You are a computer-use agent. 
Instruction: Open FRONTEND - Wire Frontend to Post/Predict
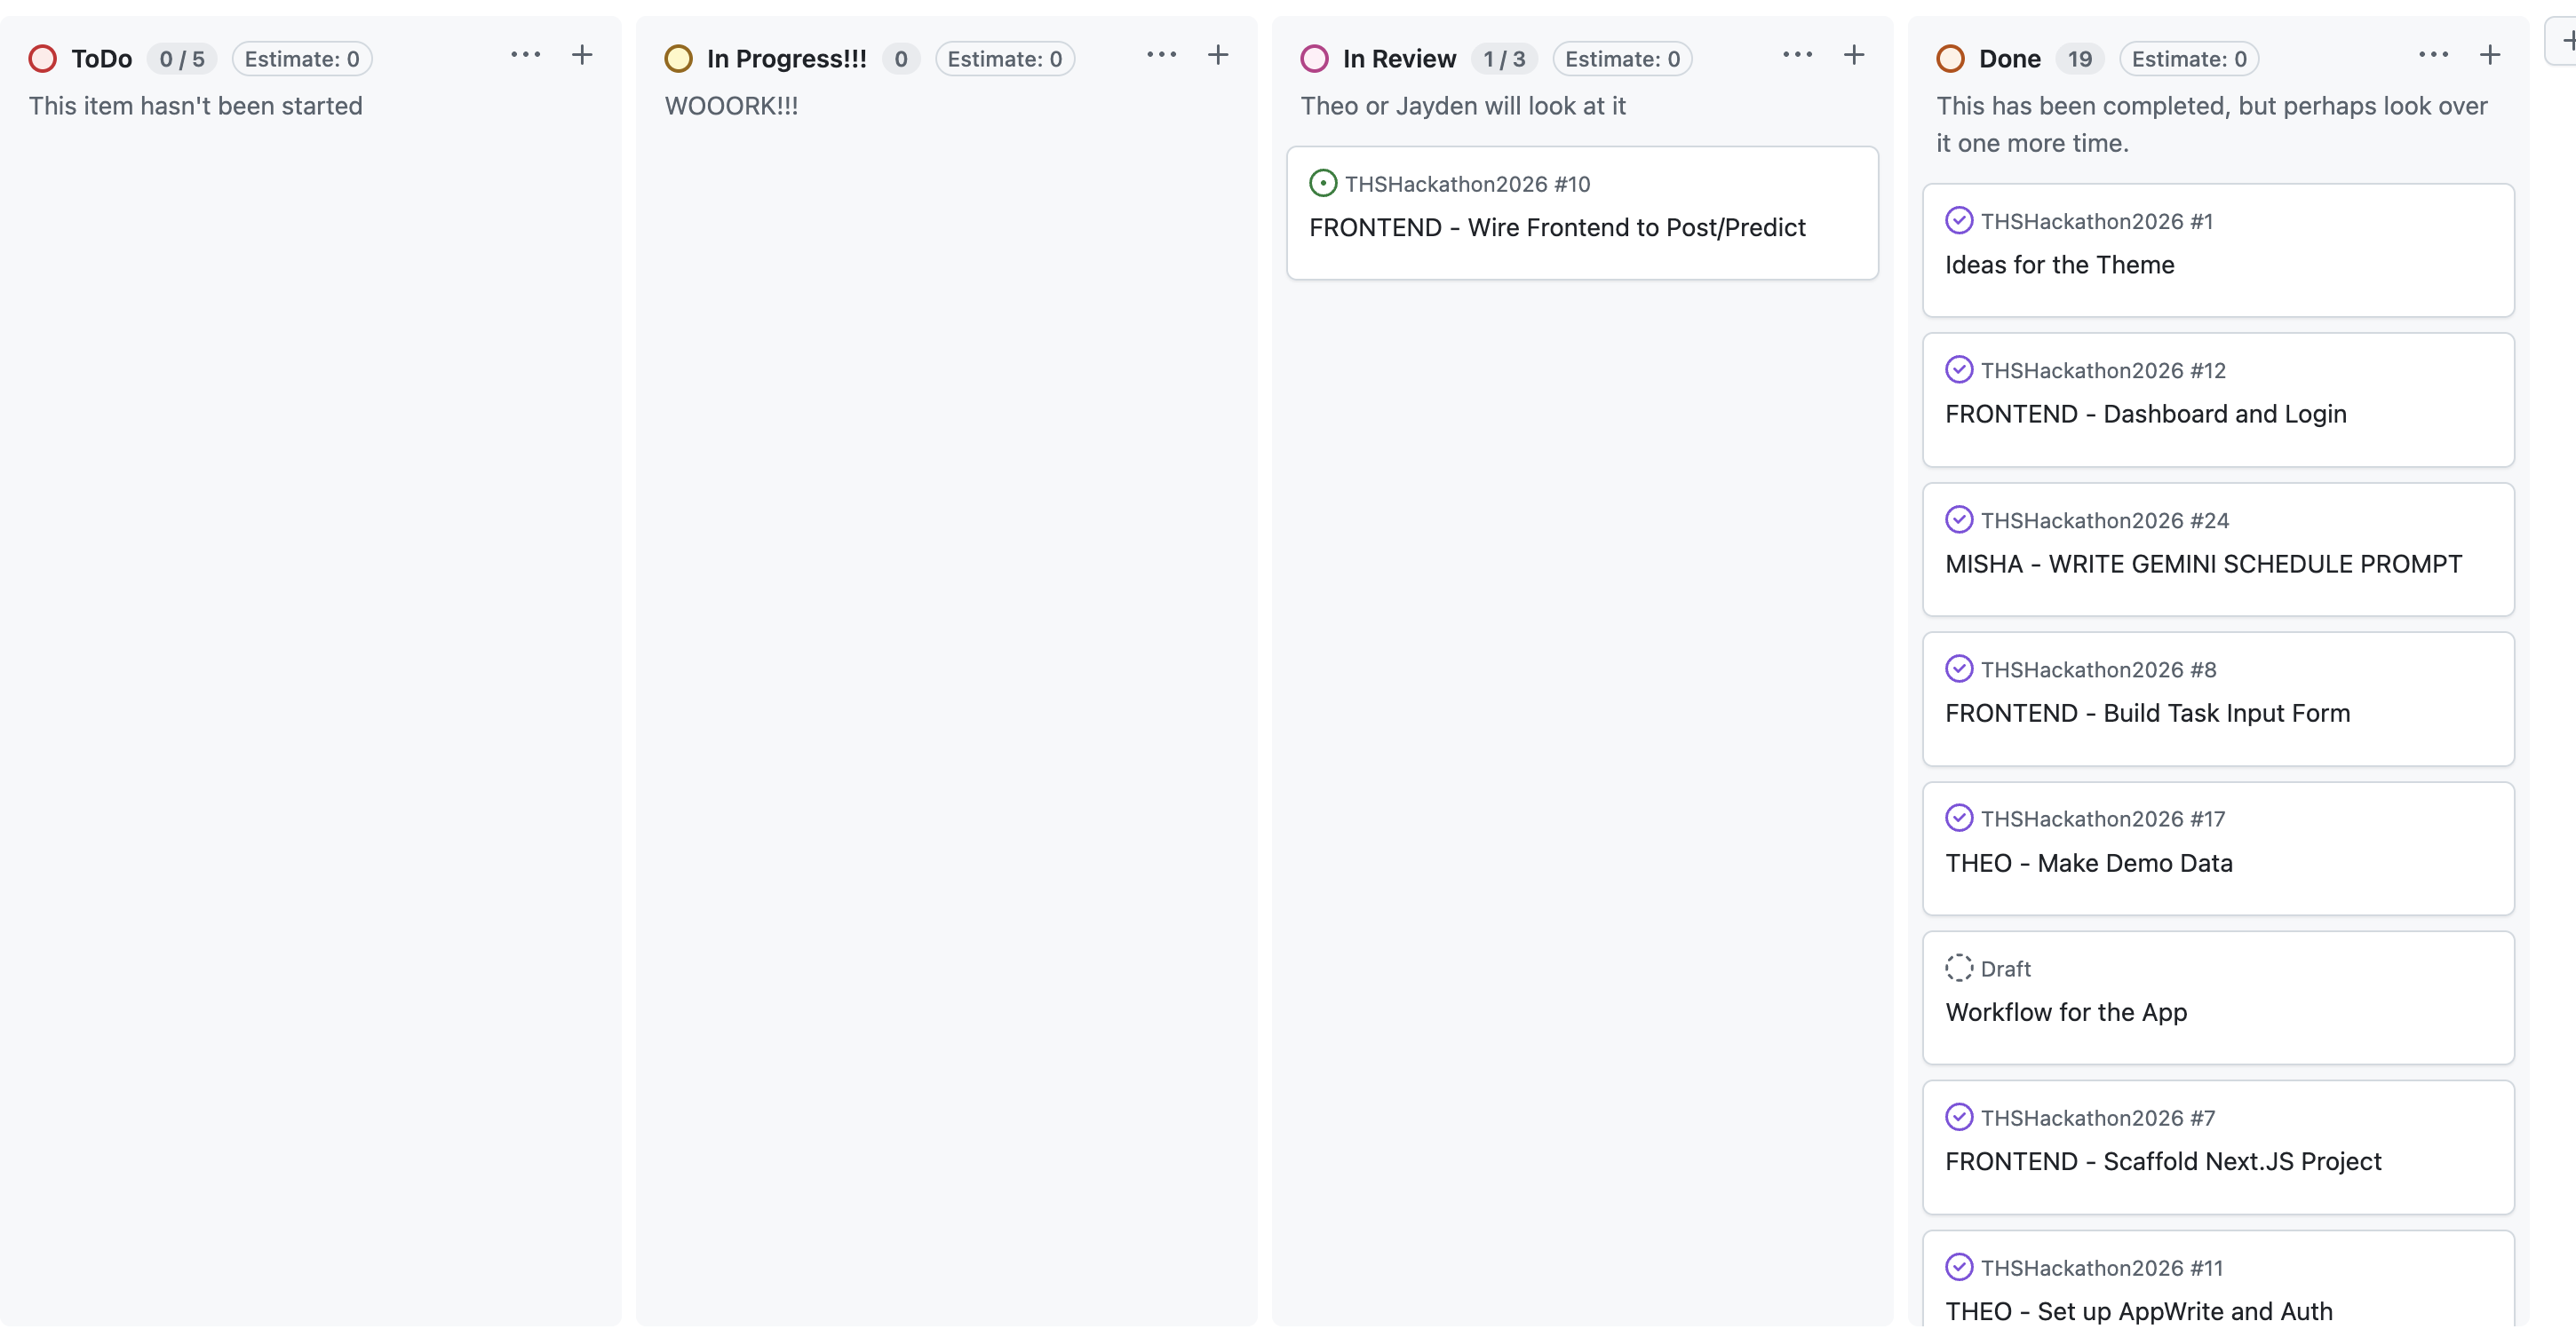click(x=1556, y=228)
